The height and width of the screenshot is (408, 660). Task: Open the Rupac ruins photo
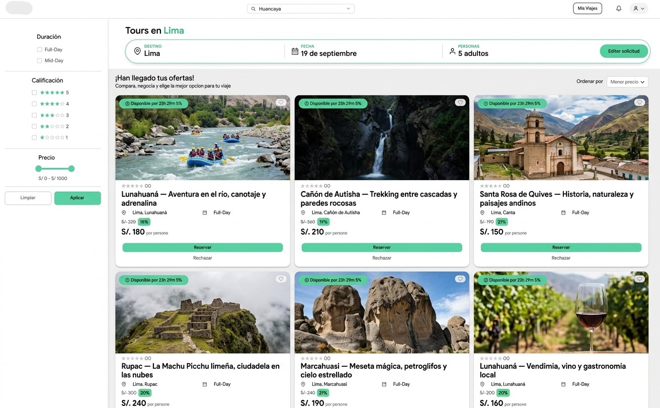(x=203, y=312)
